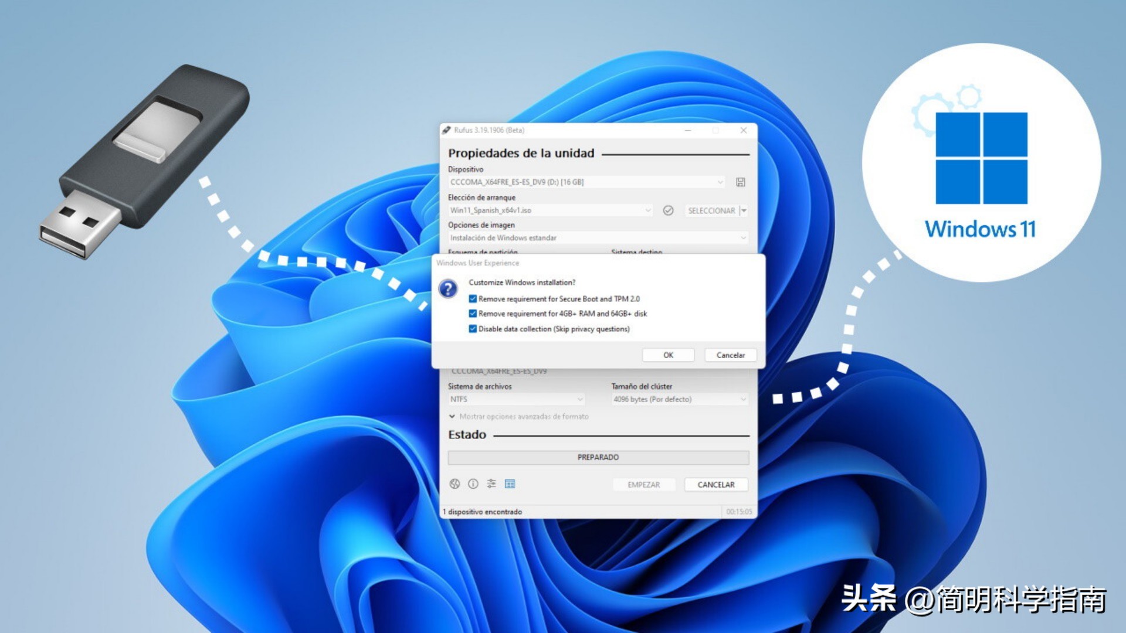Open the Dispositivo device dropdown
Image resolution: width=1126 pixels, height=633 pixels.
(721, 182)
